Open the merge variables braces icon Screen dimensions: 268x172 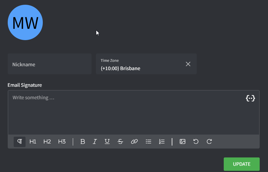pyautogui.click(x=250, y=98)
